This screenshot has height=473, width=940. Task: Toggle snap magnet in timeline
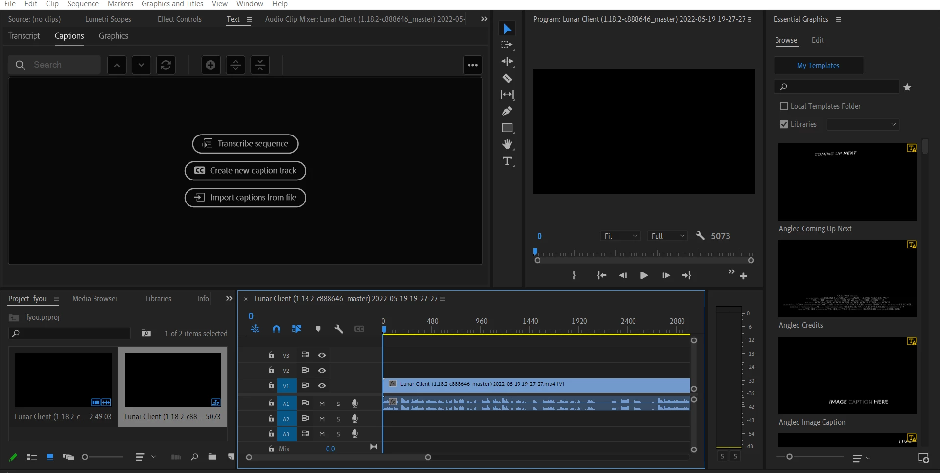(x=276, y=329)
